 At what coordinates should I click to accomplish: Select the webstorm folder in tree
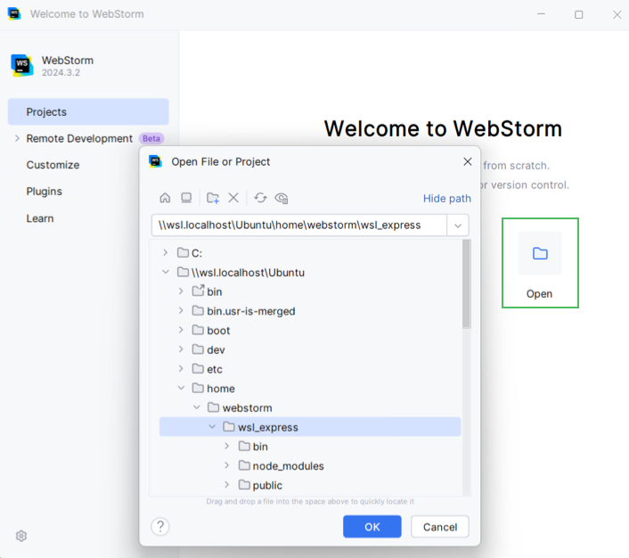(247, 408)
